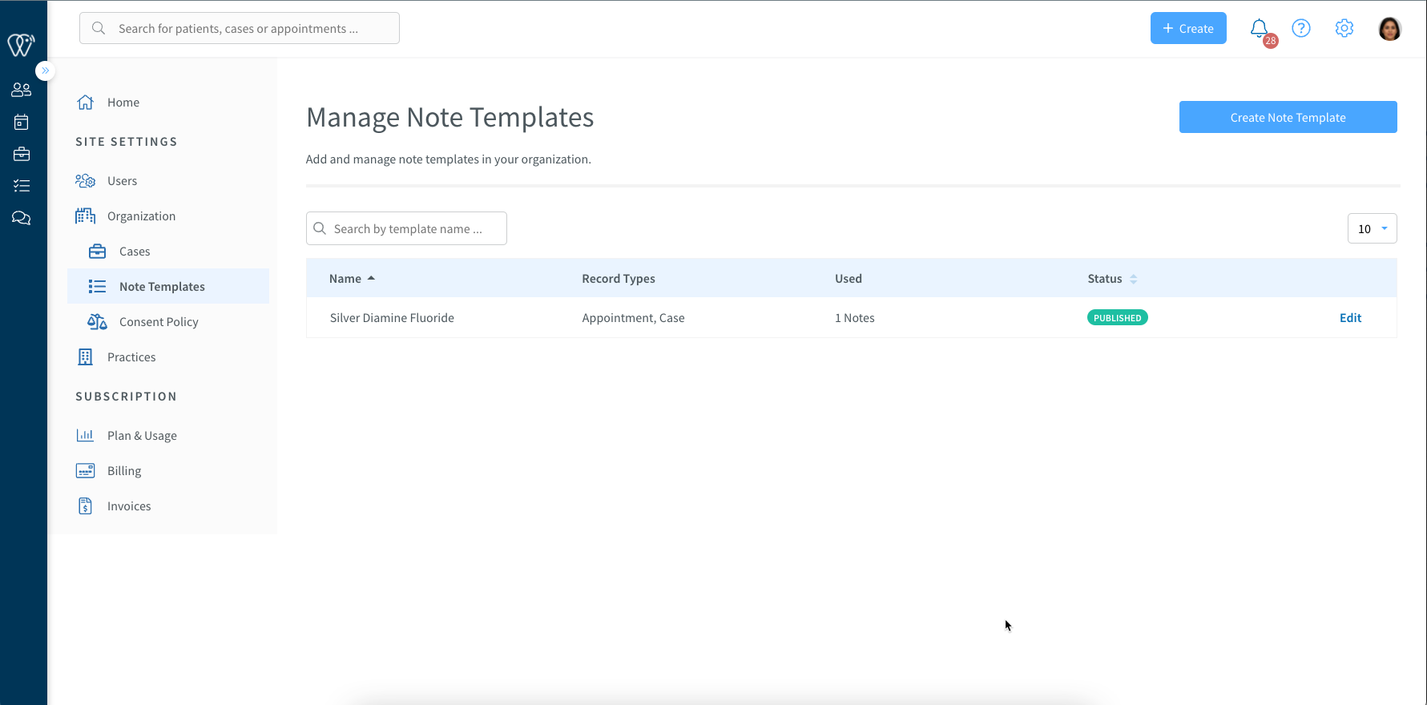This screenshot has height=705, width=1427.
Task: Open the rows-per-page dropdown showing 10
Action: pyautogui.click(x=1372, y=228)
